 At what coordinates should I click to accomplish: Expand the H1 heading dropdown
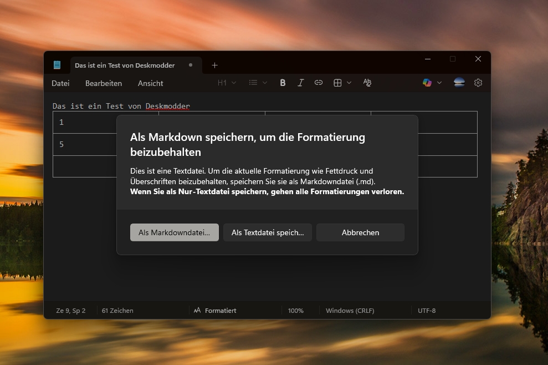(227, 83)
